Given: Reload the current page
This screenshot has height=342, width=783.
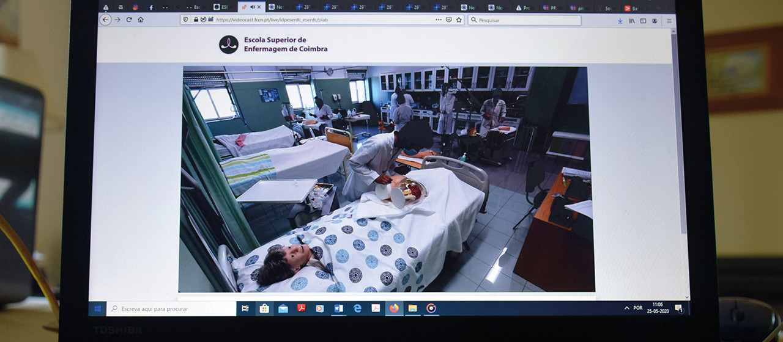Looking at the screenshot, I should pos(129,20).
